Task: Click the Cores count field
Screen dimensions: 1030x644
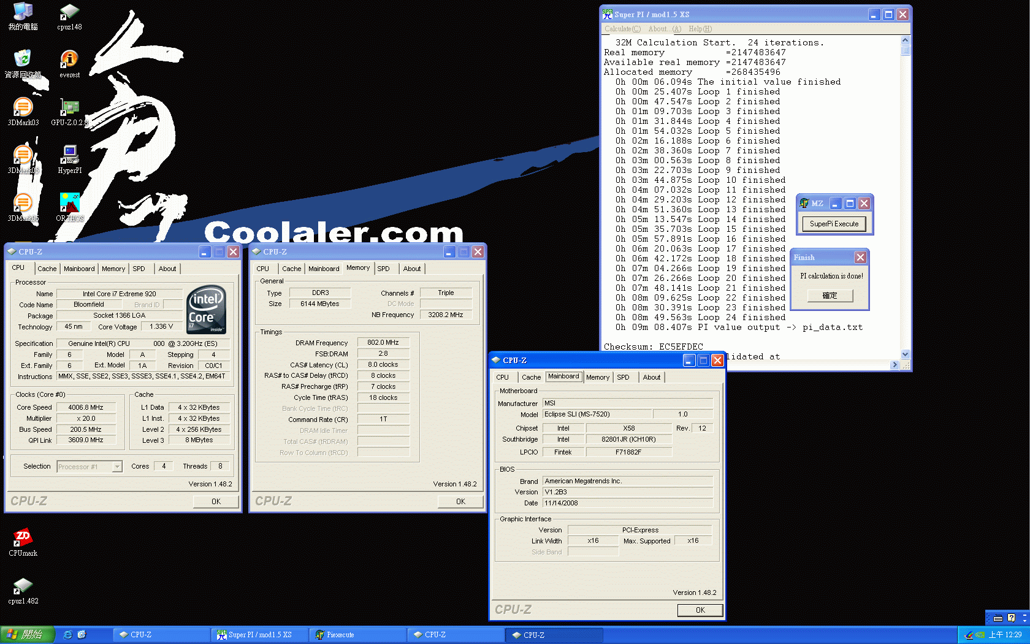Action: (x=164, y=466)
